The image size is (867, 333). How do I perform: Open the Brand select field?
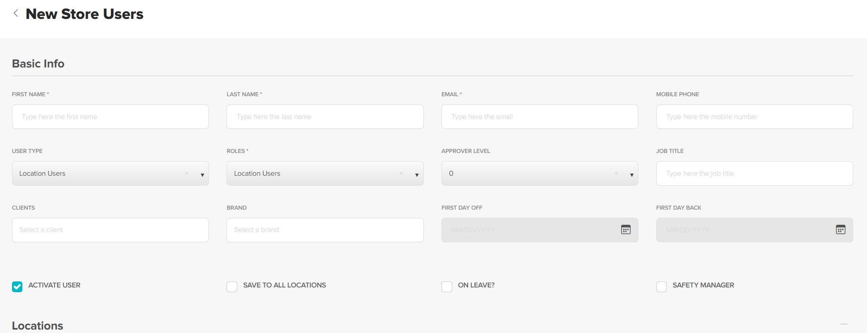[x=325, y=230]
